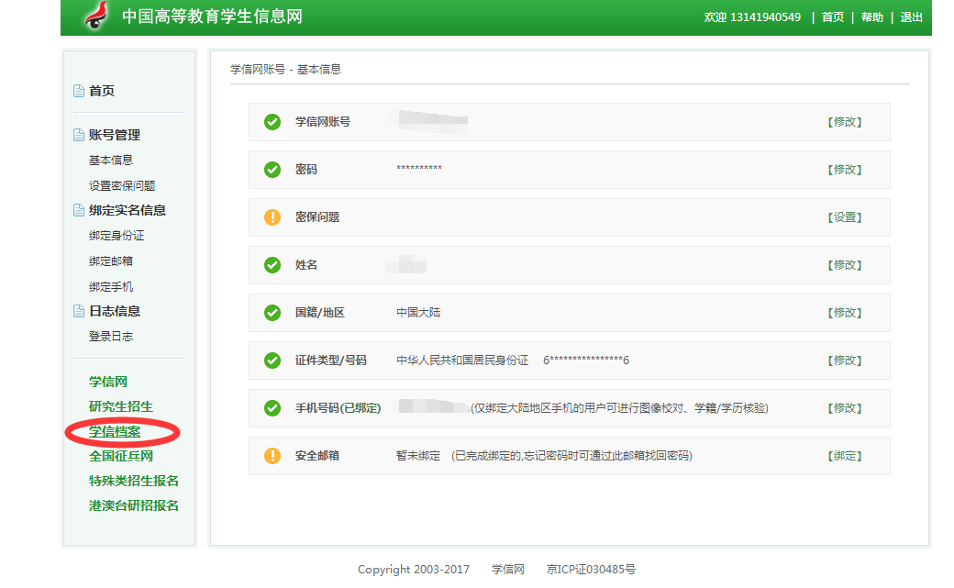The height and width of the screenshot is (588, 954).
Task: Open the 全国征兵网 link
Action: pyautogui.click(x=121, y=456)
